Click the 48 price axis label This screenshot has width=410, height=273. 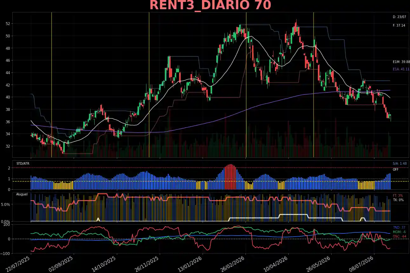[8, 48]
